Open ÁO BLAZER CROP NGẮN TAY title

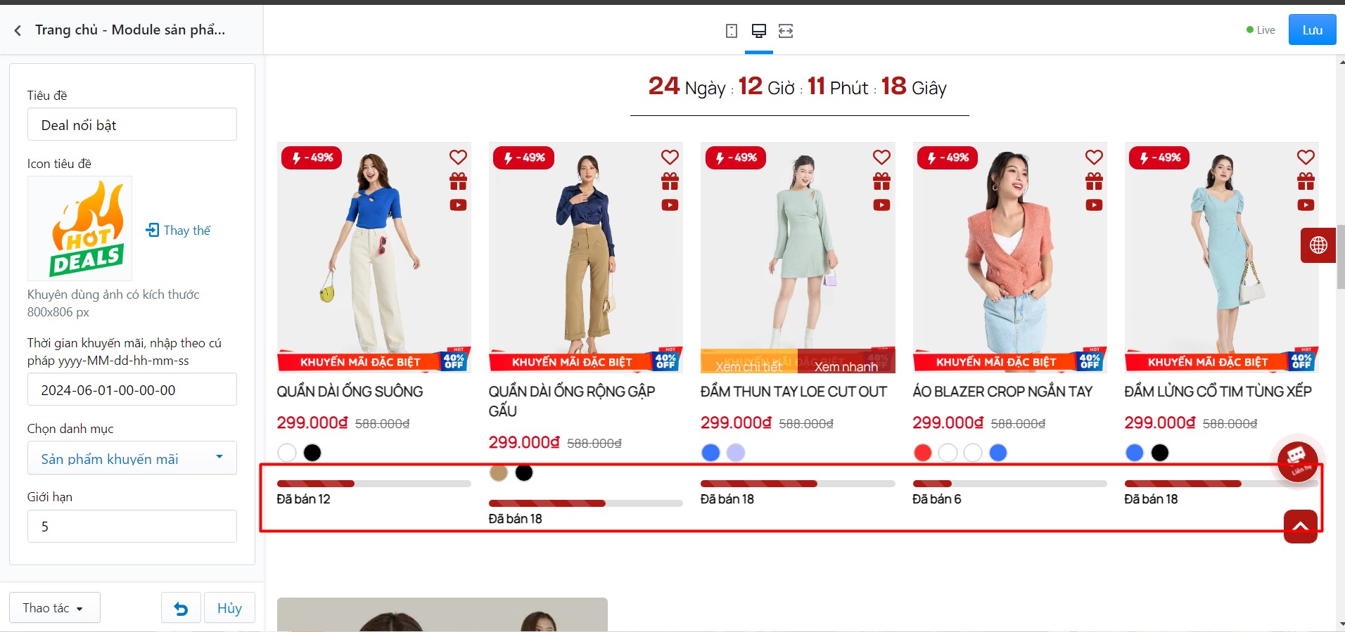pyautogui.click(x=1002, y=392)
